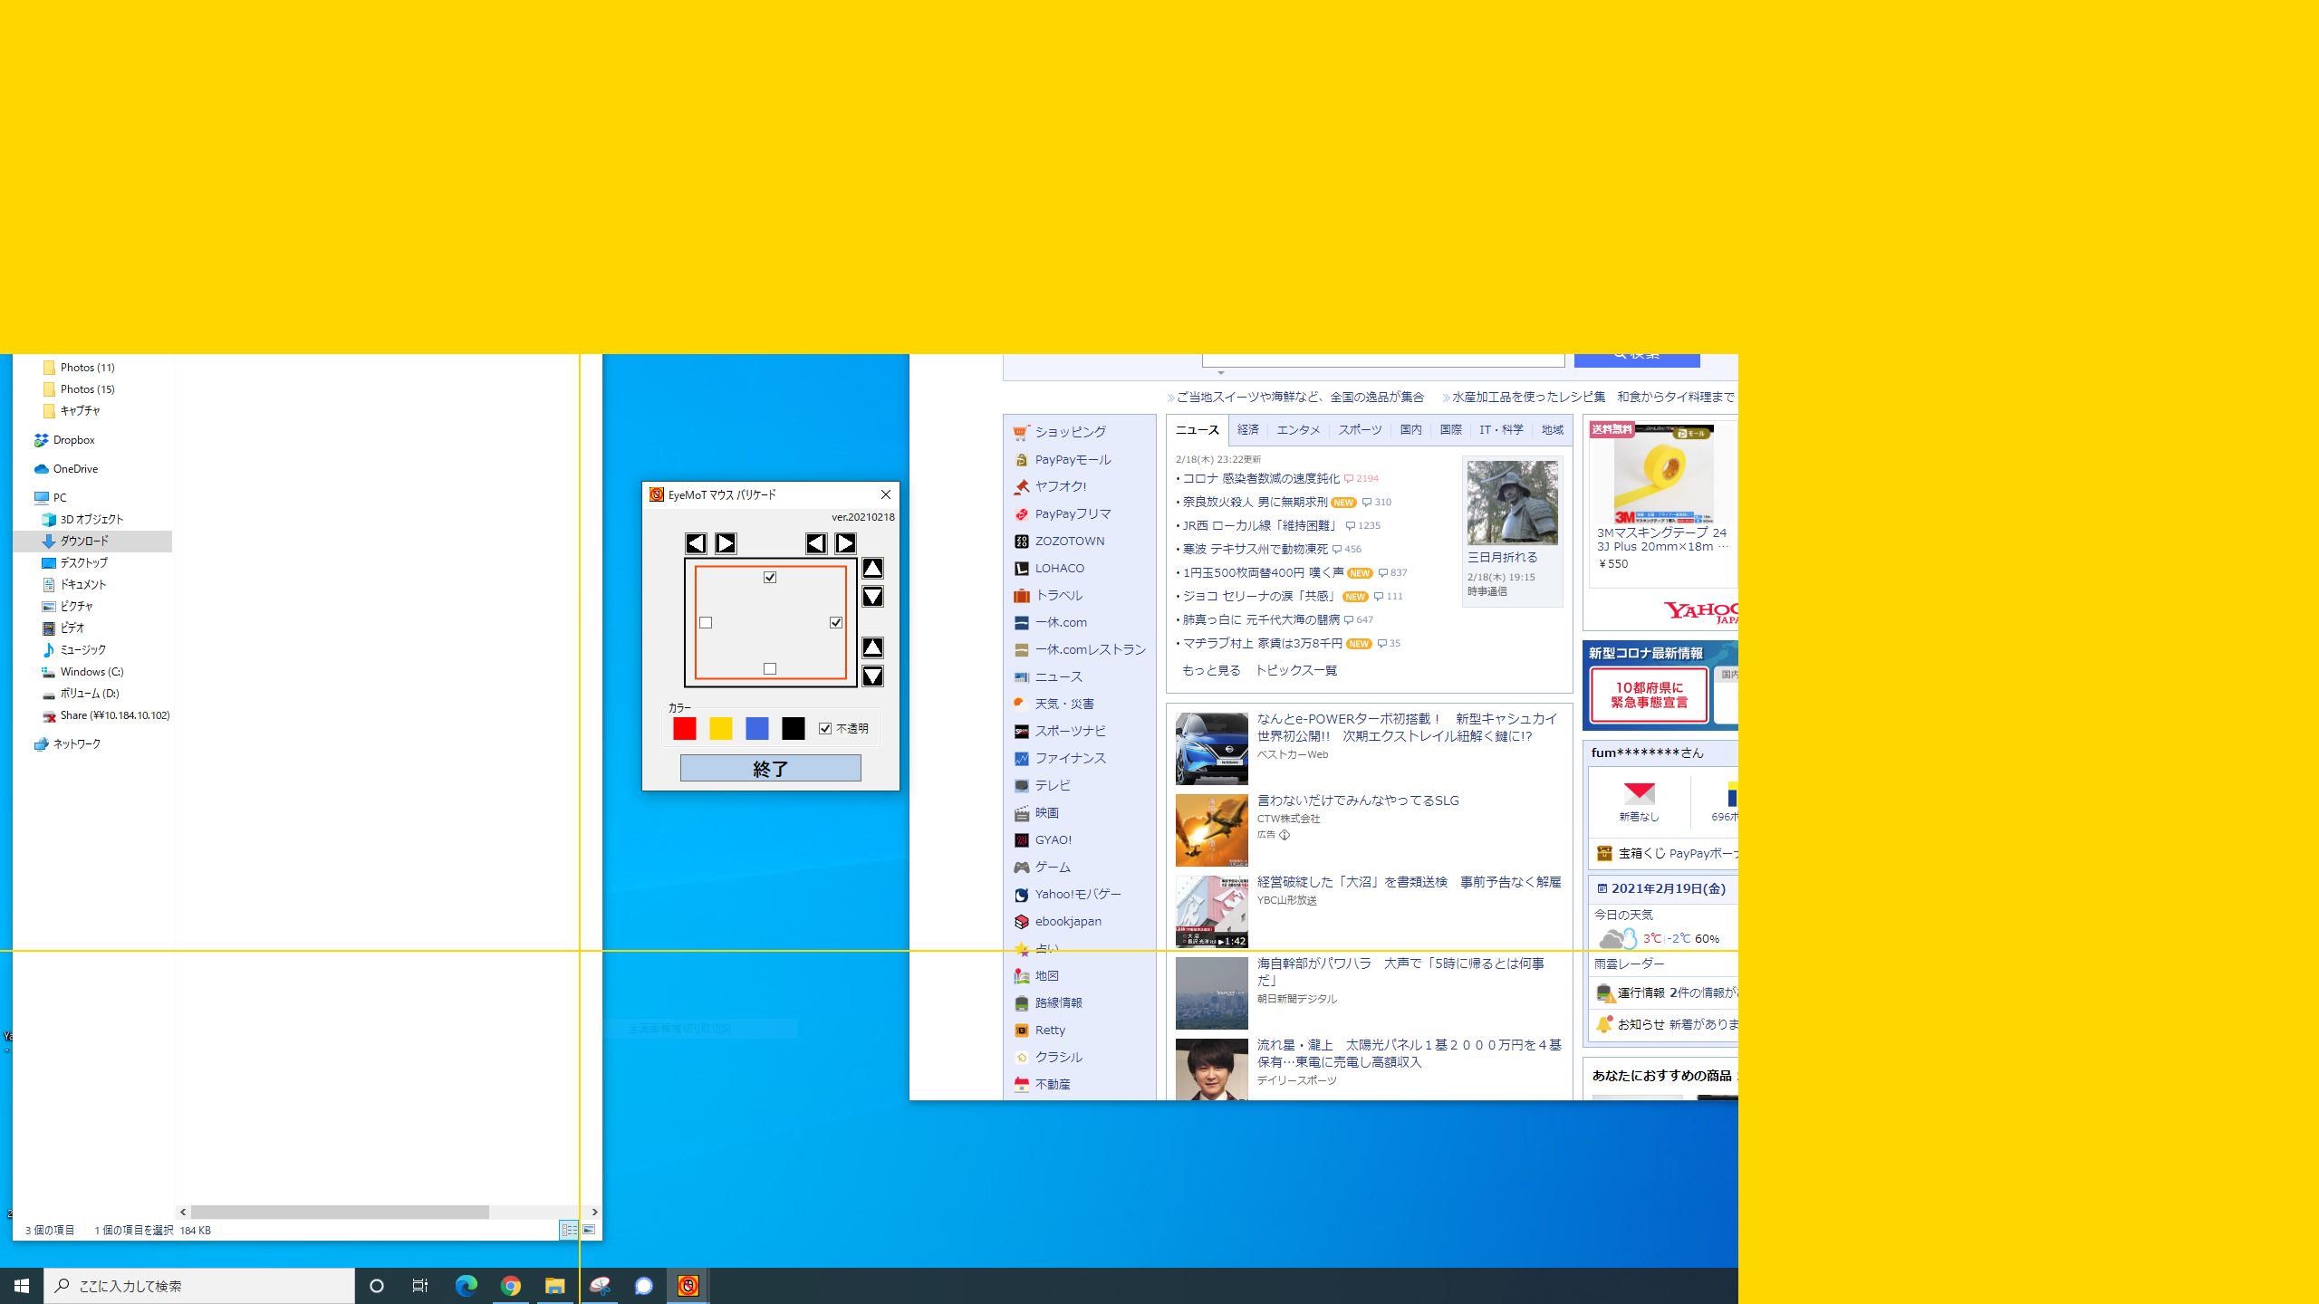The height and width of the screenshot is (1304, 2319).
Task: Open ヤフオク! in Yahoo sidebar
Action: [1061, 486]
